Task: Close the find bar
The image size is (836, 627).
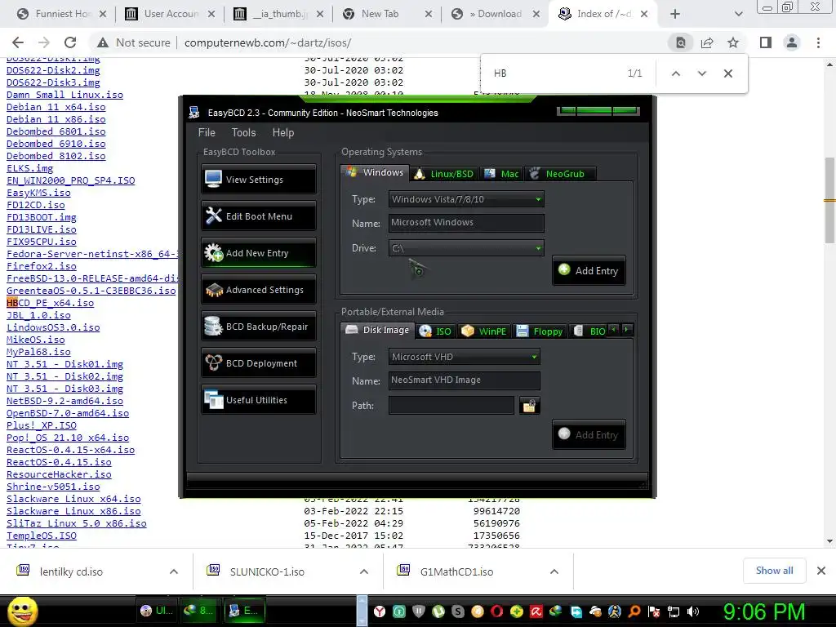Action: click(727, 73)
